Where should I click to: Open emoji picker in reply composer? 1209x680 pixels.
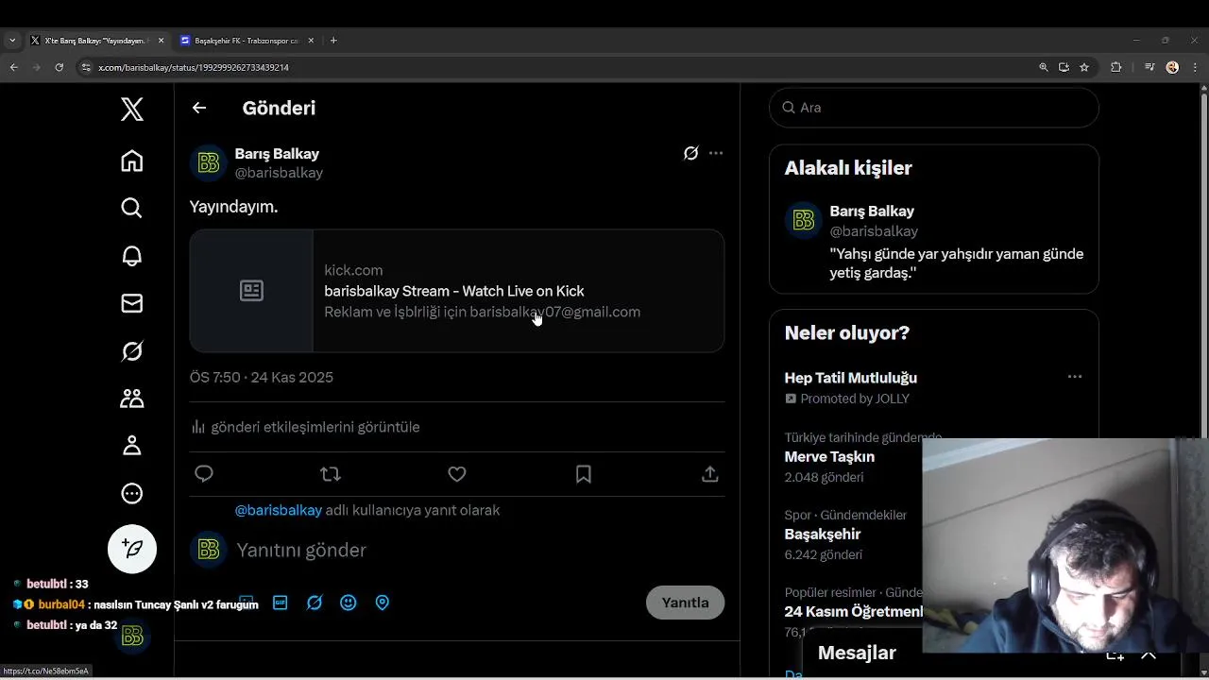pos(349,603)
